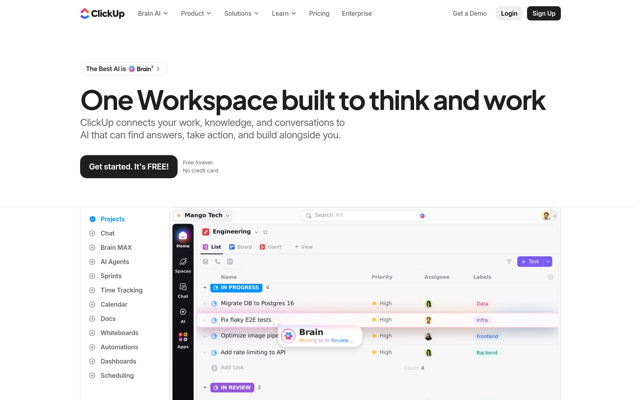
Task: Click assignee avatar for Fix flaky E2E tests
Action: [429, 320]
